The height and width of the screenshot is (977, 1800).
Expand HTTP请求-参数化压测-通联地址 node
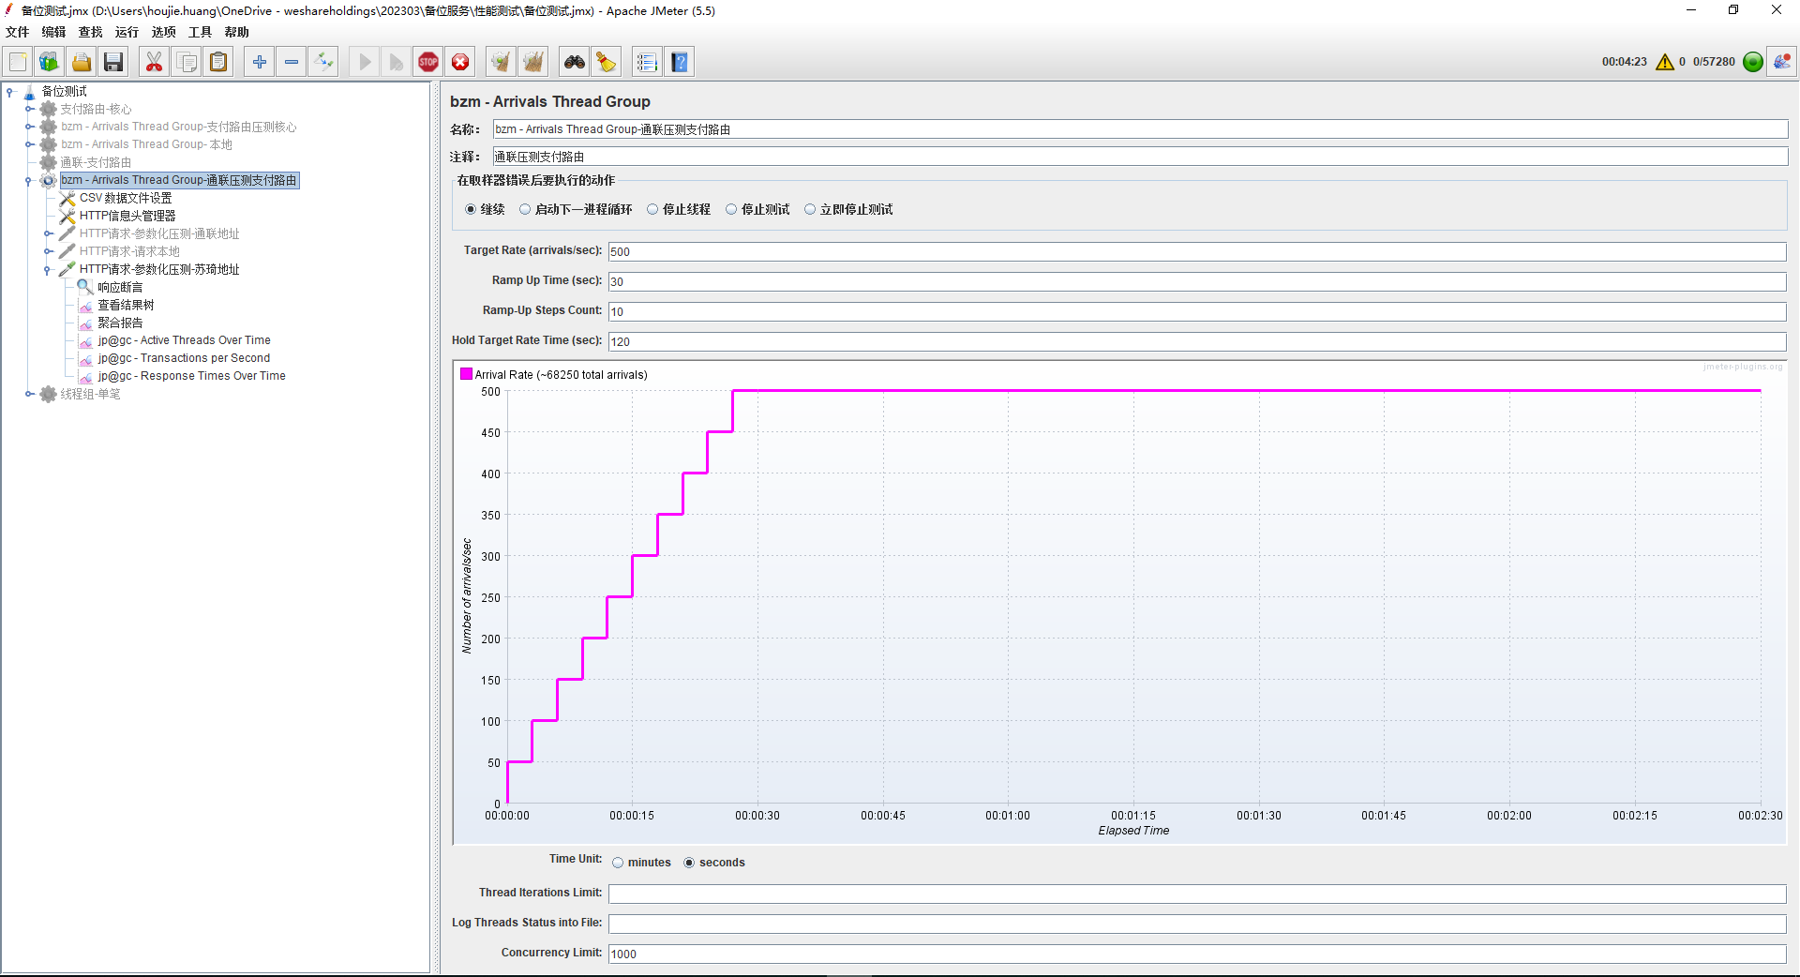(x=48, y=233)
